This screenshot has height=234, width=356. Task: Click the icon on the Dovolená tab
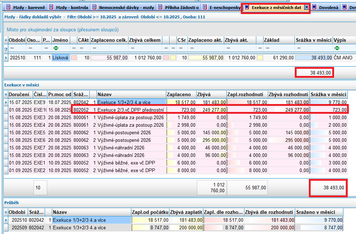click(x=314, y=7)
